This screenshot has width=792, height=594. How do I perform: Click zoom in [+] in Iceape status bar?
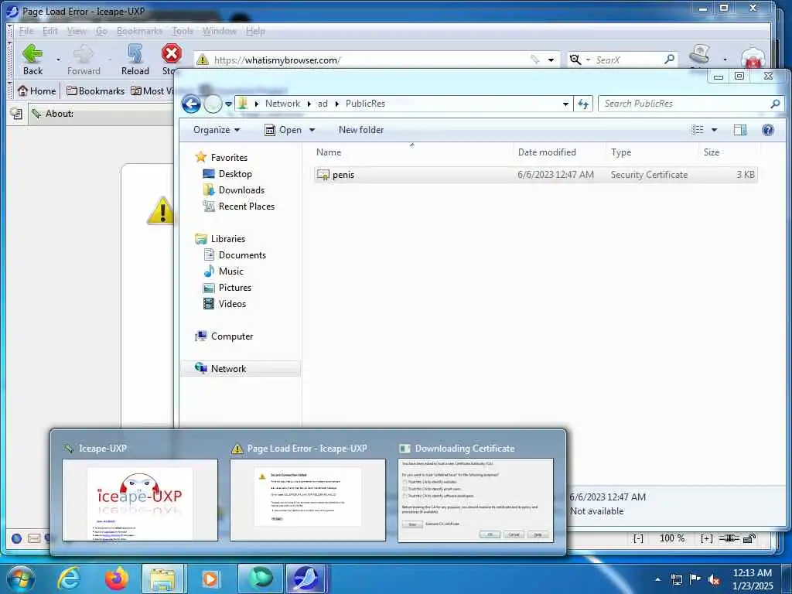pos(706,538)
